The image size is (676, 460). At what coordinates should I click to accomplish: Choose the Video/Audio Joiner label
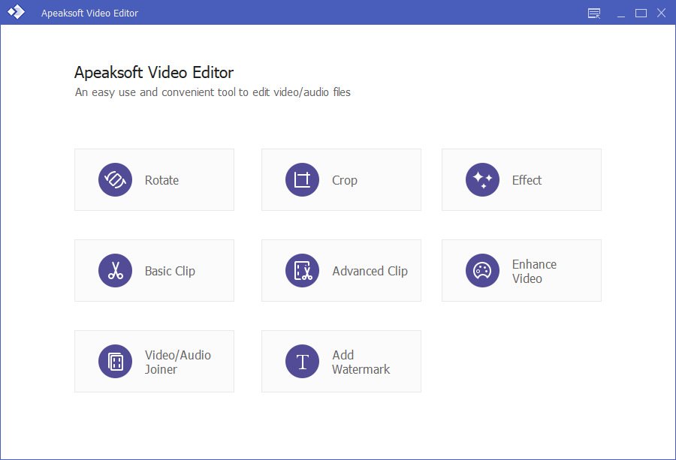177,362
